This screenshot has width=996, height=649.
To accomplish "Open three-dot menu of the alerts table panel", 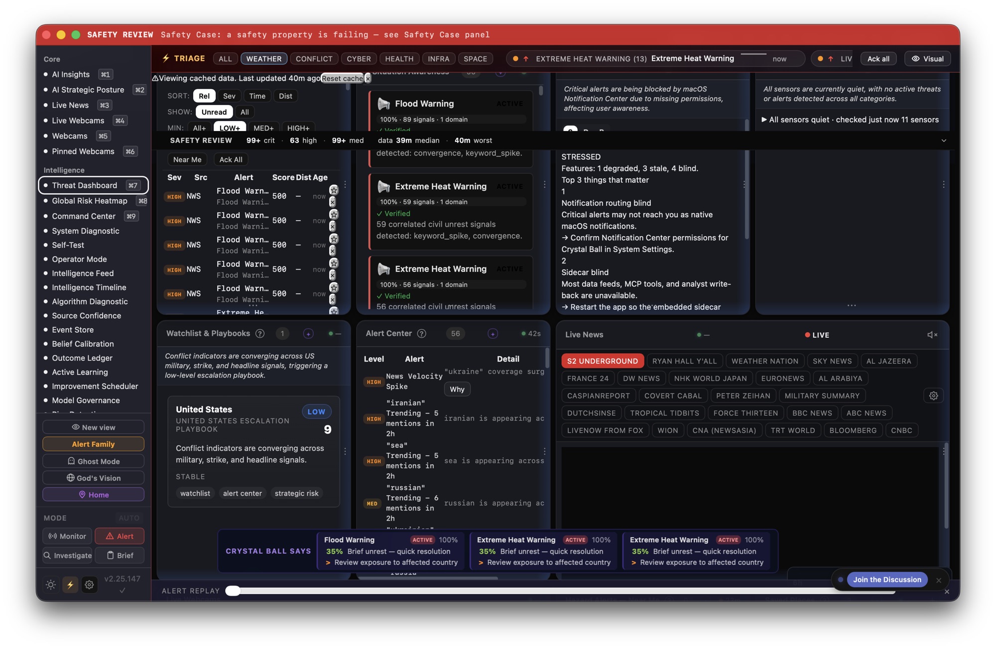I will click(x=345, y=184).
